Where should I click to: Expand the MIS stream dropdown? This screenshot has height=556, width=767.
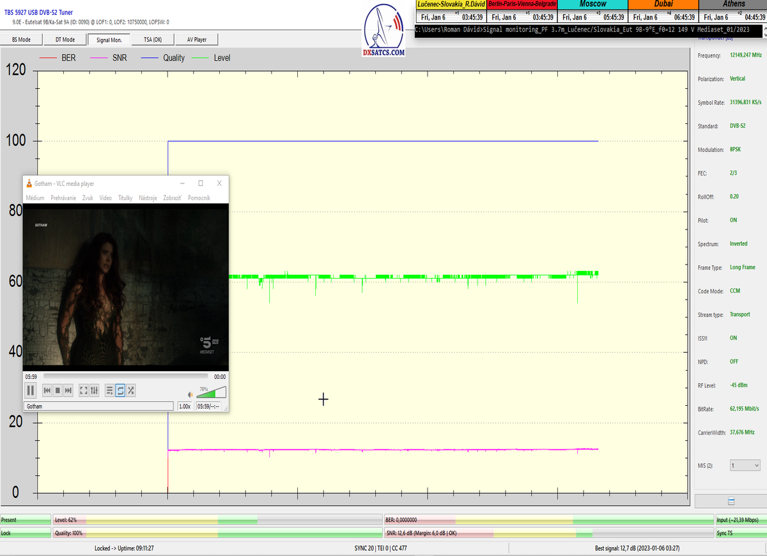(745, 466)
